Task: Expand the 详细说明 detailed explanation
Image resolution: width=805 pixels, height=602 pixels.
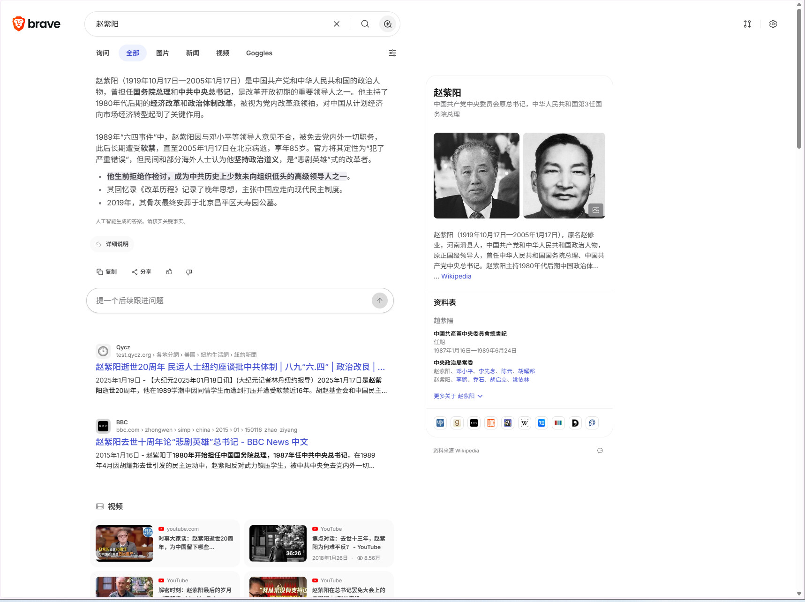Action: point(113,244)
